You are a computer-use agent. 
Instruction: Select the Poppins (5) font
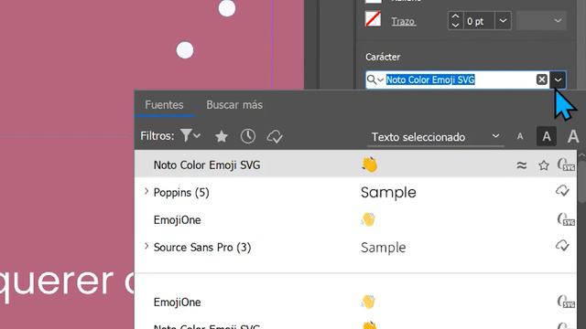pyautogui.click(x=181, y=193)
